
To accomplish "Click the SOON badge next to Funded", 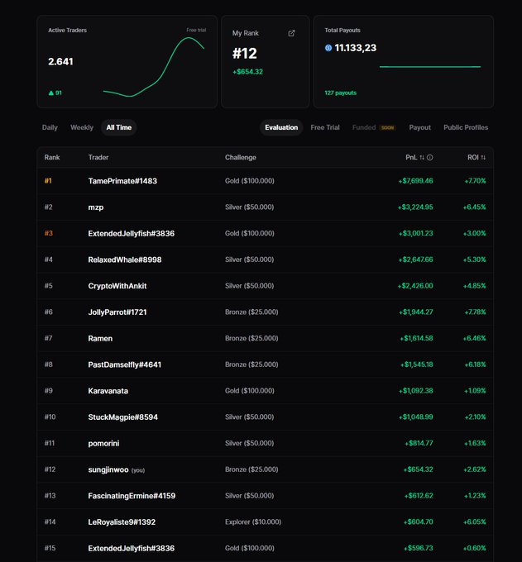I will (387, 127).
